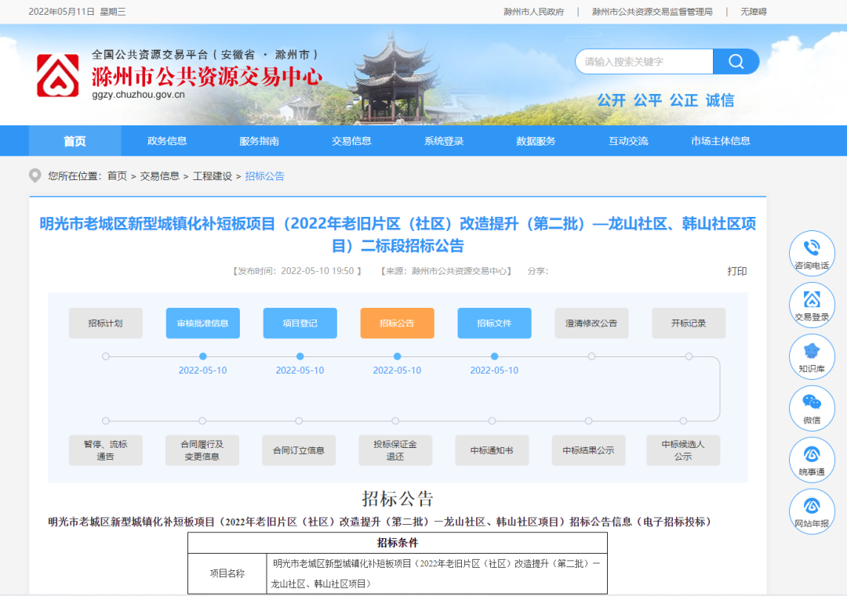Click the 微信 WeChat sidebar icon
847x596 pixels.
click(x=812, y=407)
